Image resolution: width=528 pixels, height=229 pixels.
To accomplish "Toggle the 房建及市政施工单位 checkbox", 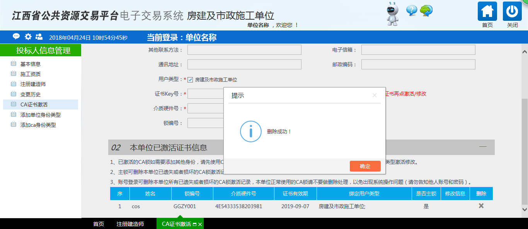I will [x=190, y=80].
